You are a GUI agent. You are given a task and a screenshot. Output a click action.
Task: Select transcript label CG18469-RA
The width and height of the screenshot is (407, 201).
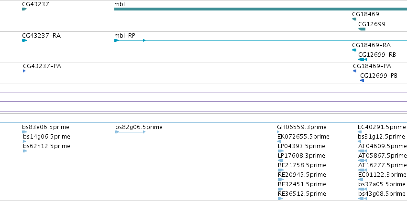pos(372,45)
